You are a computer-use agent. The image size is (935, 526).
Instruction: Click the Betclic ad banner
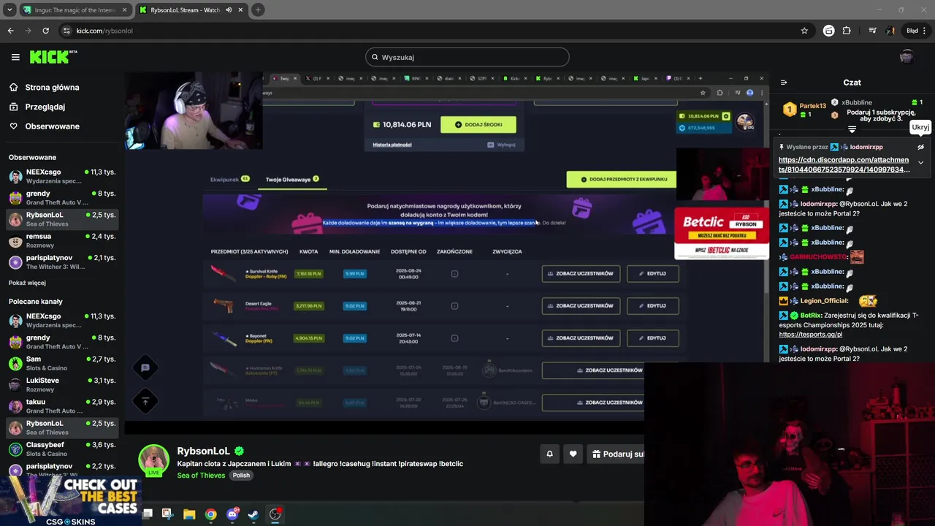721,234
